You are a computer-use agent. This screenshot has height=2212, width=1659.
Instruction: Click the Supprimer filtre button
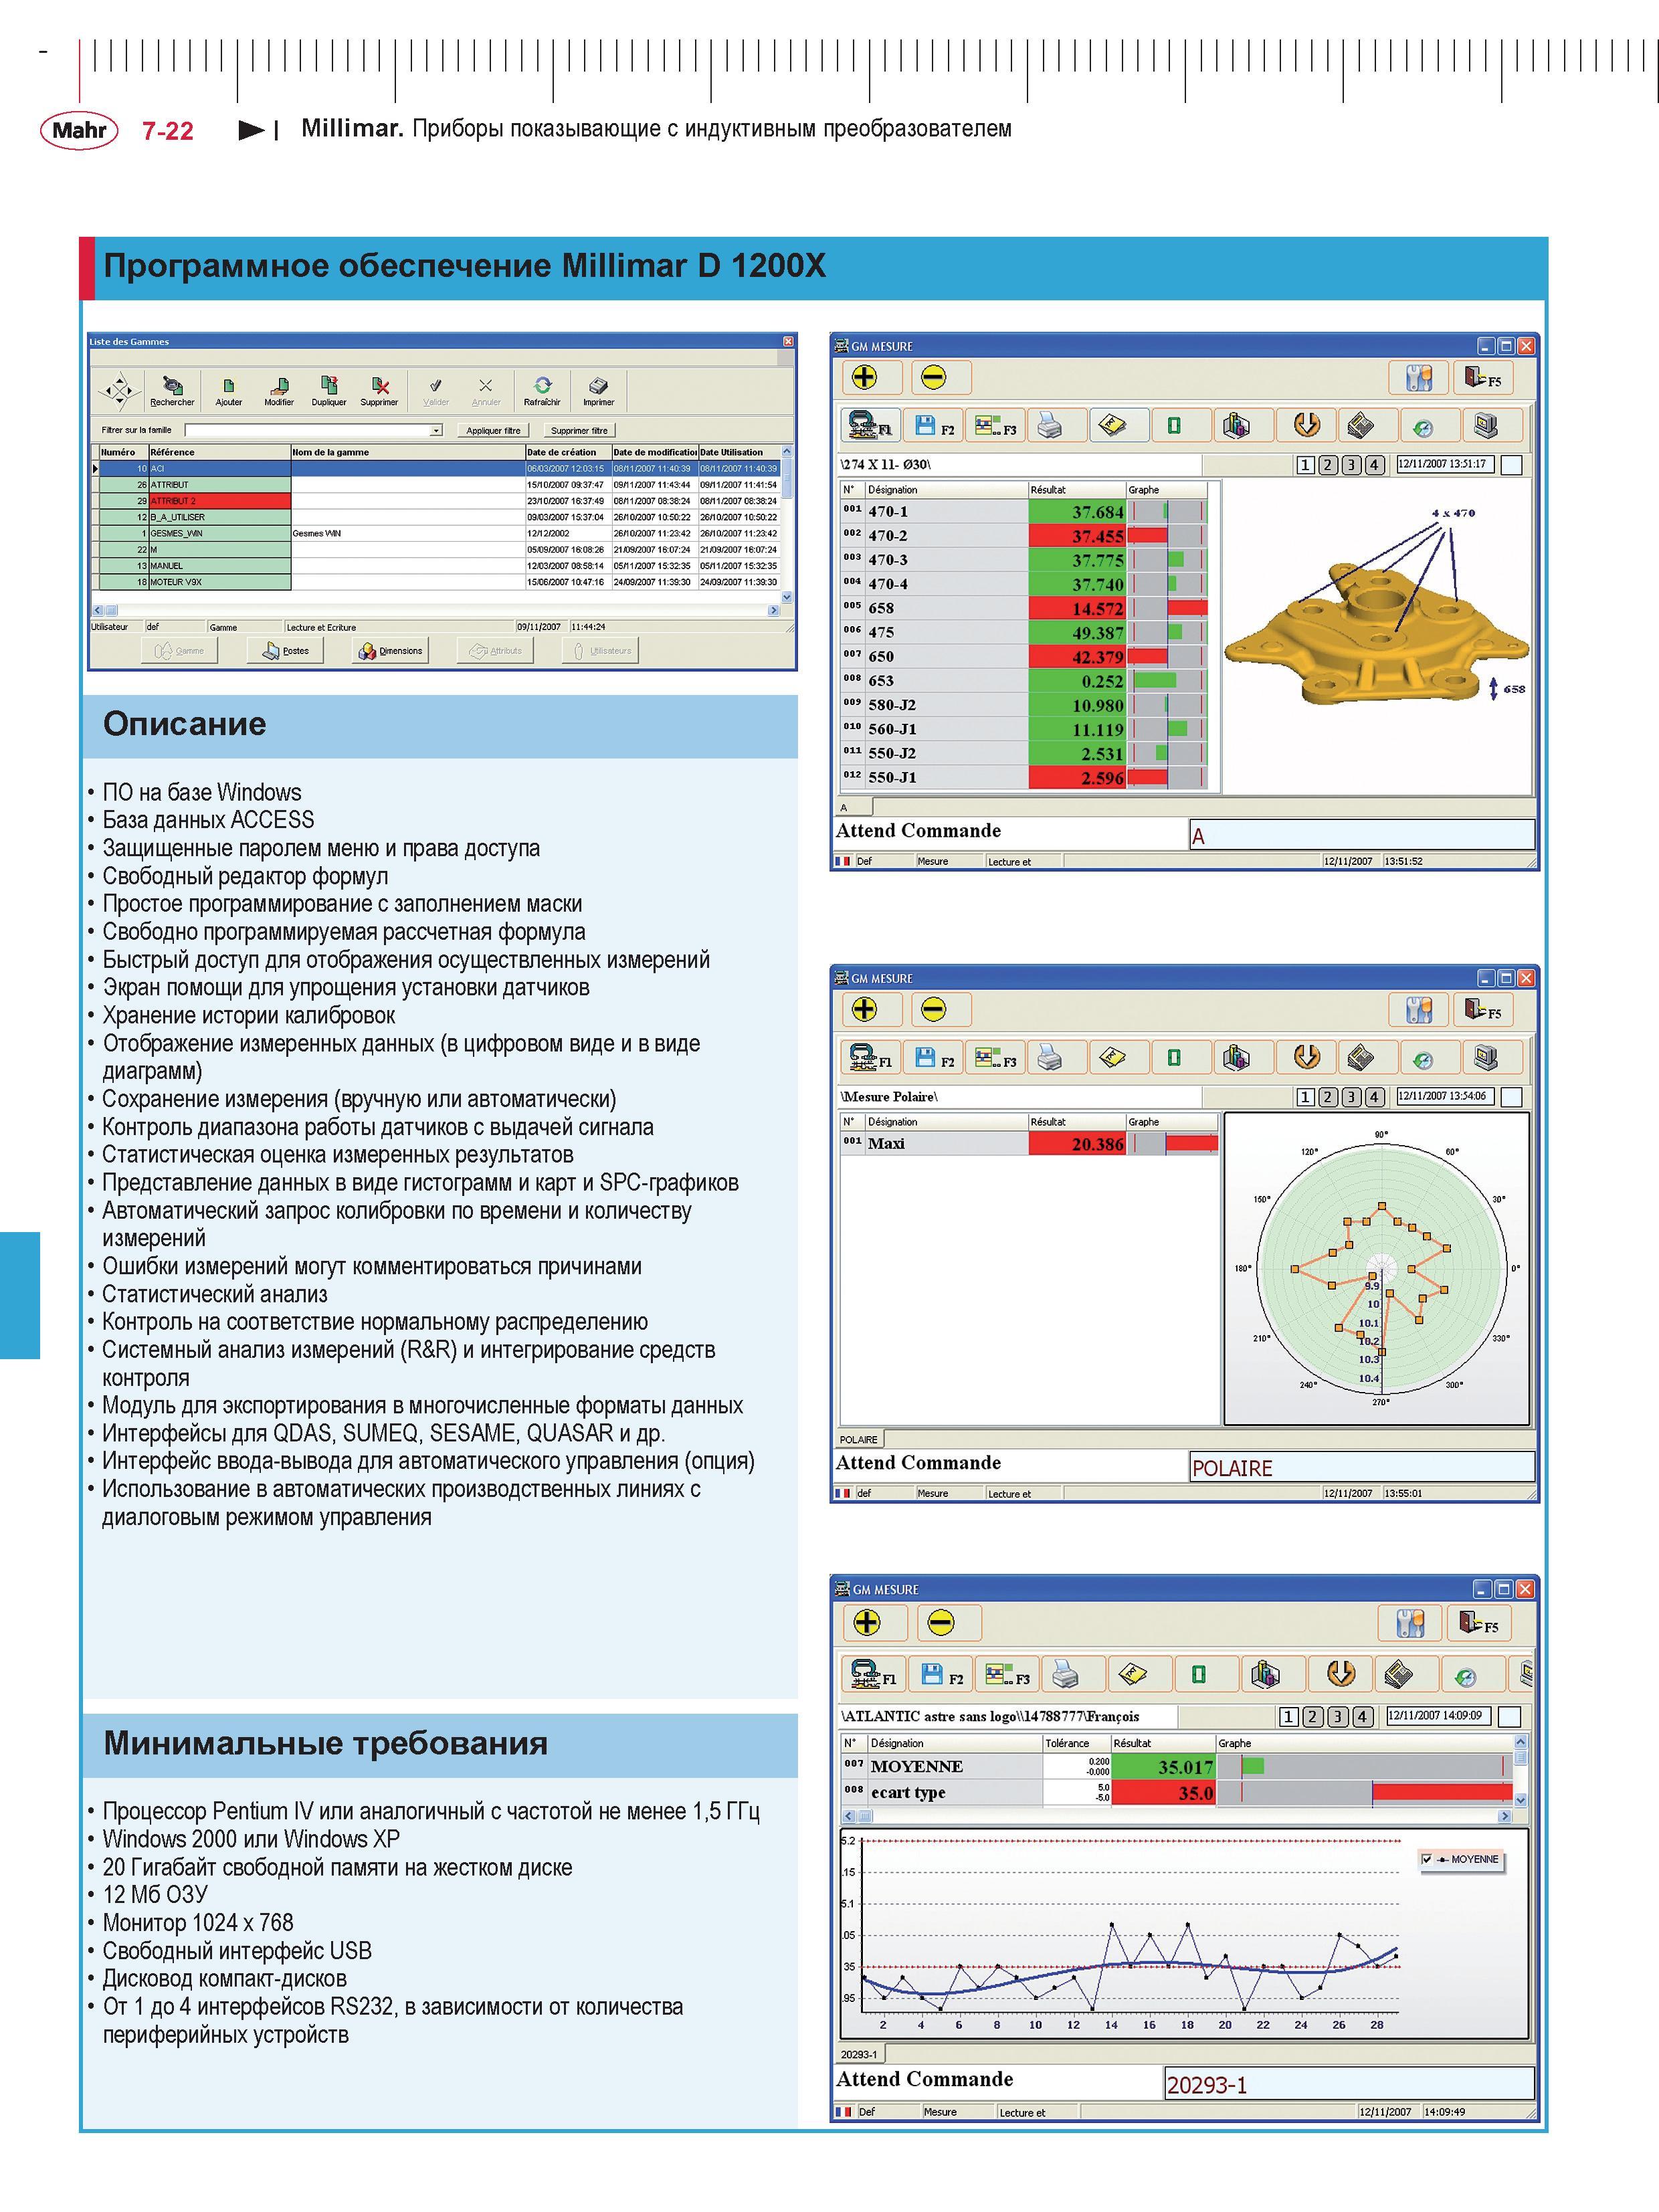[x=579, y=431]
